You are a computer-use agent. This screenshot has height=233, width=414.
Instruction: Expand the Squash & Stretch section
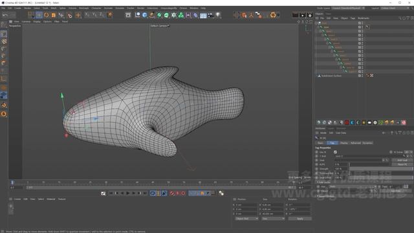pos(318,196)
